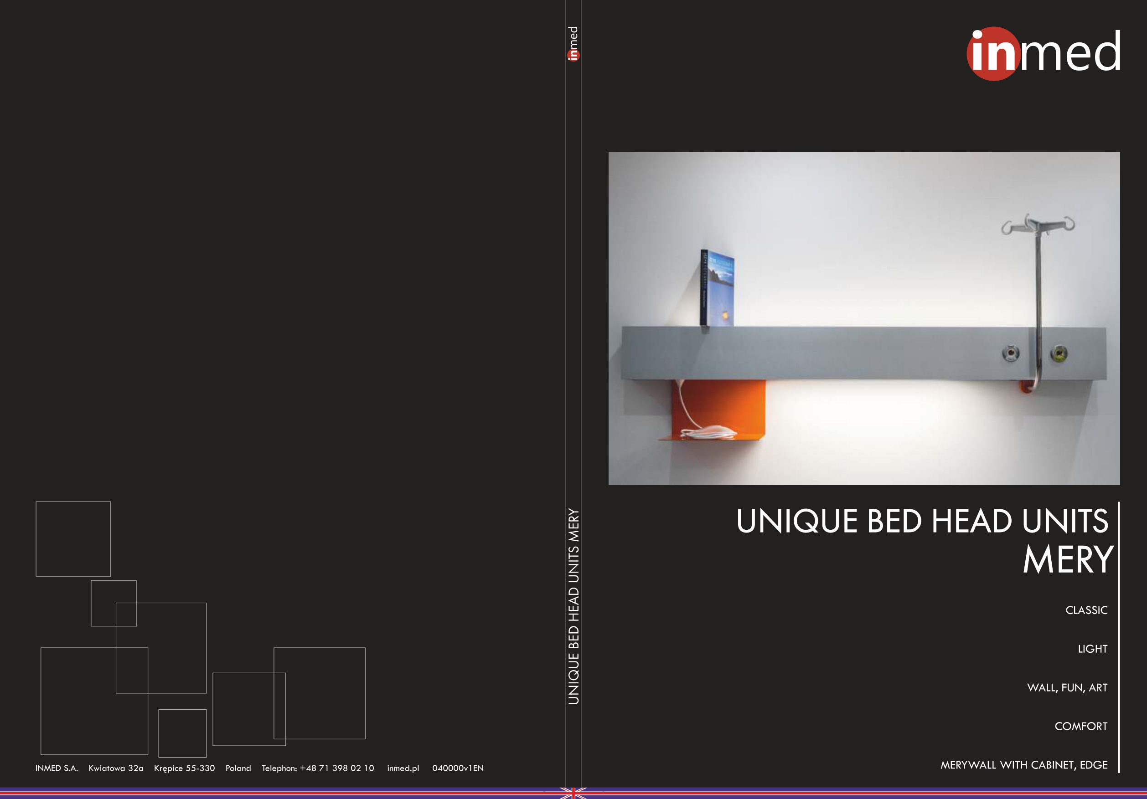Screen dimensions: 1147x799
Task: Click the document code '040000v1EN'
Action: point(458,768)
